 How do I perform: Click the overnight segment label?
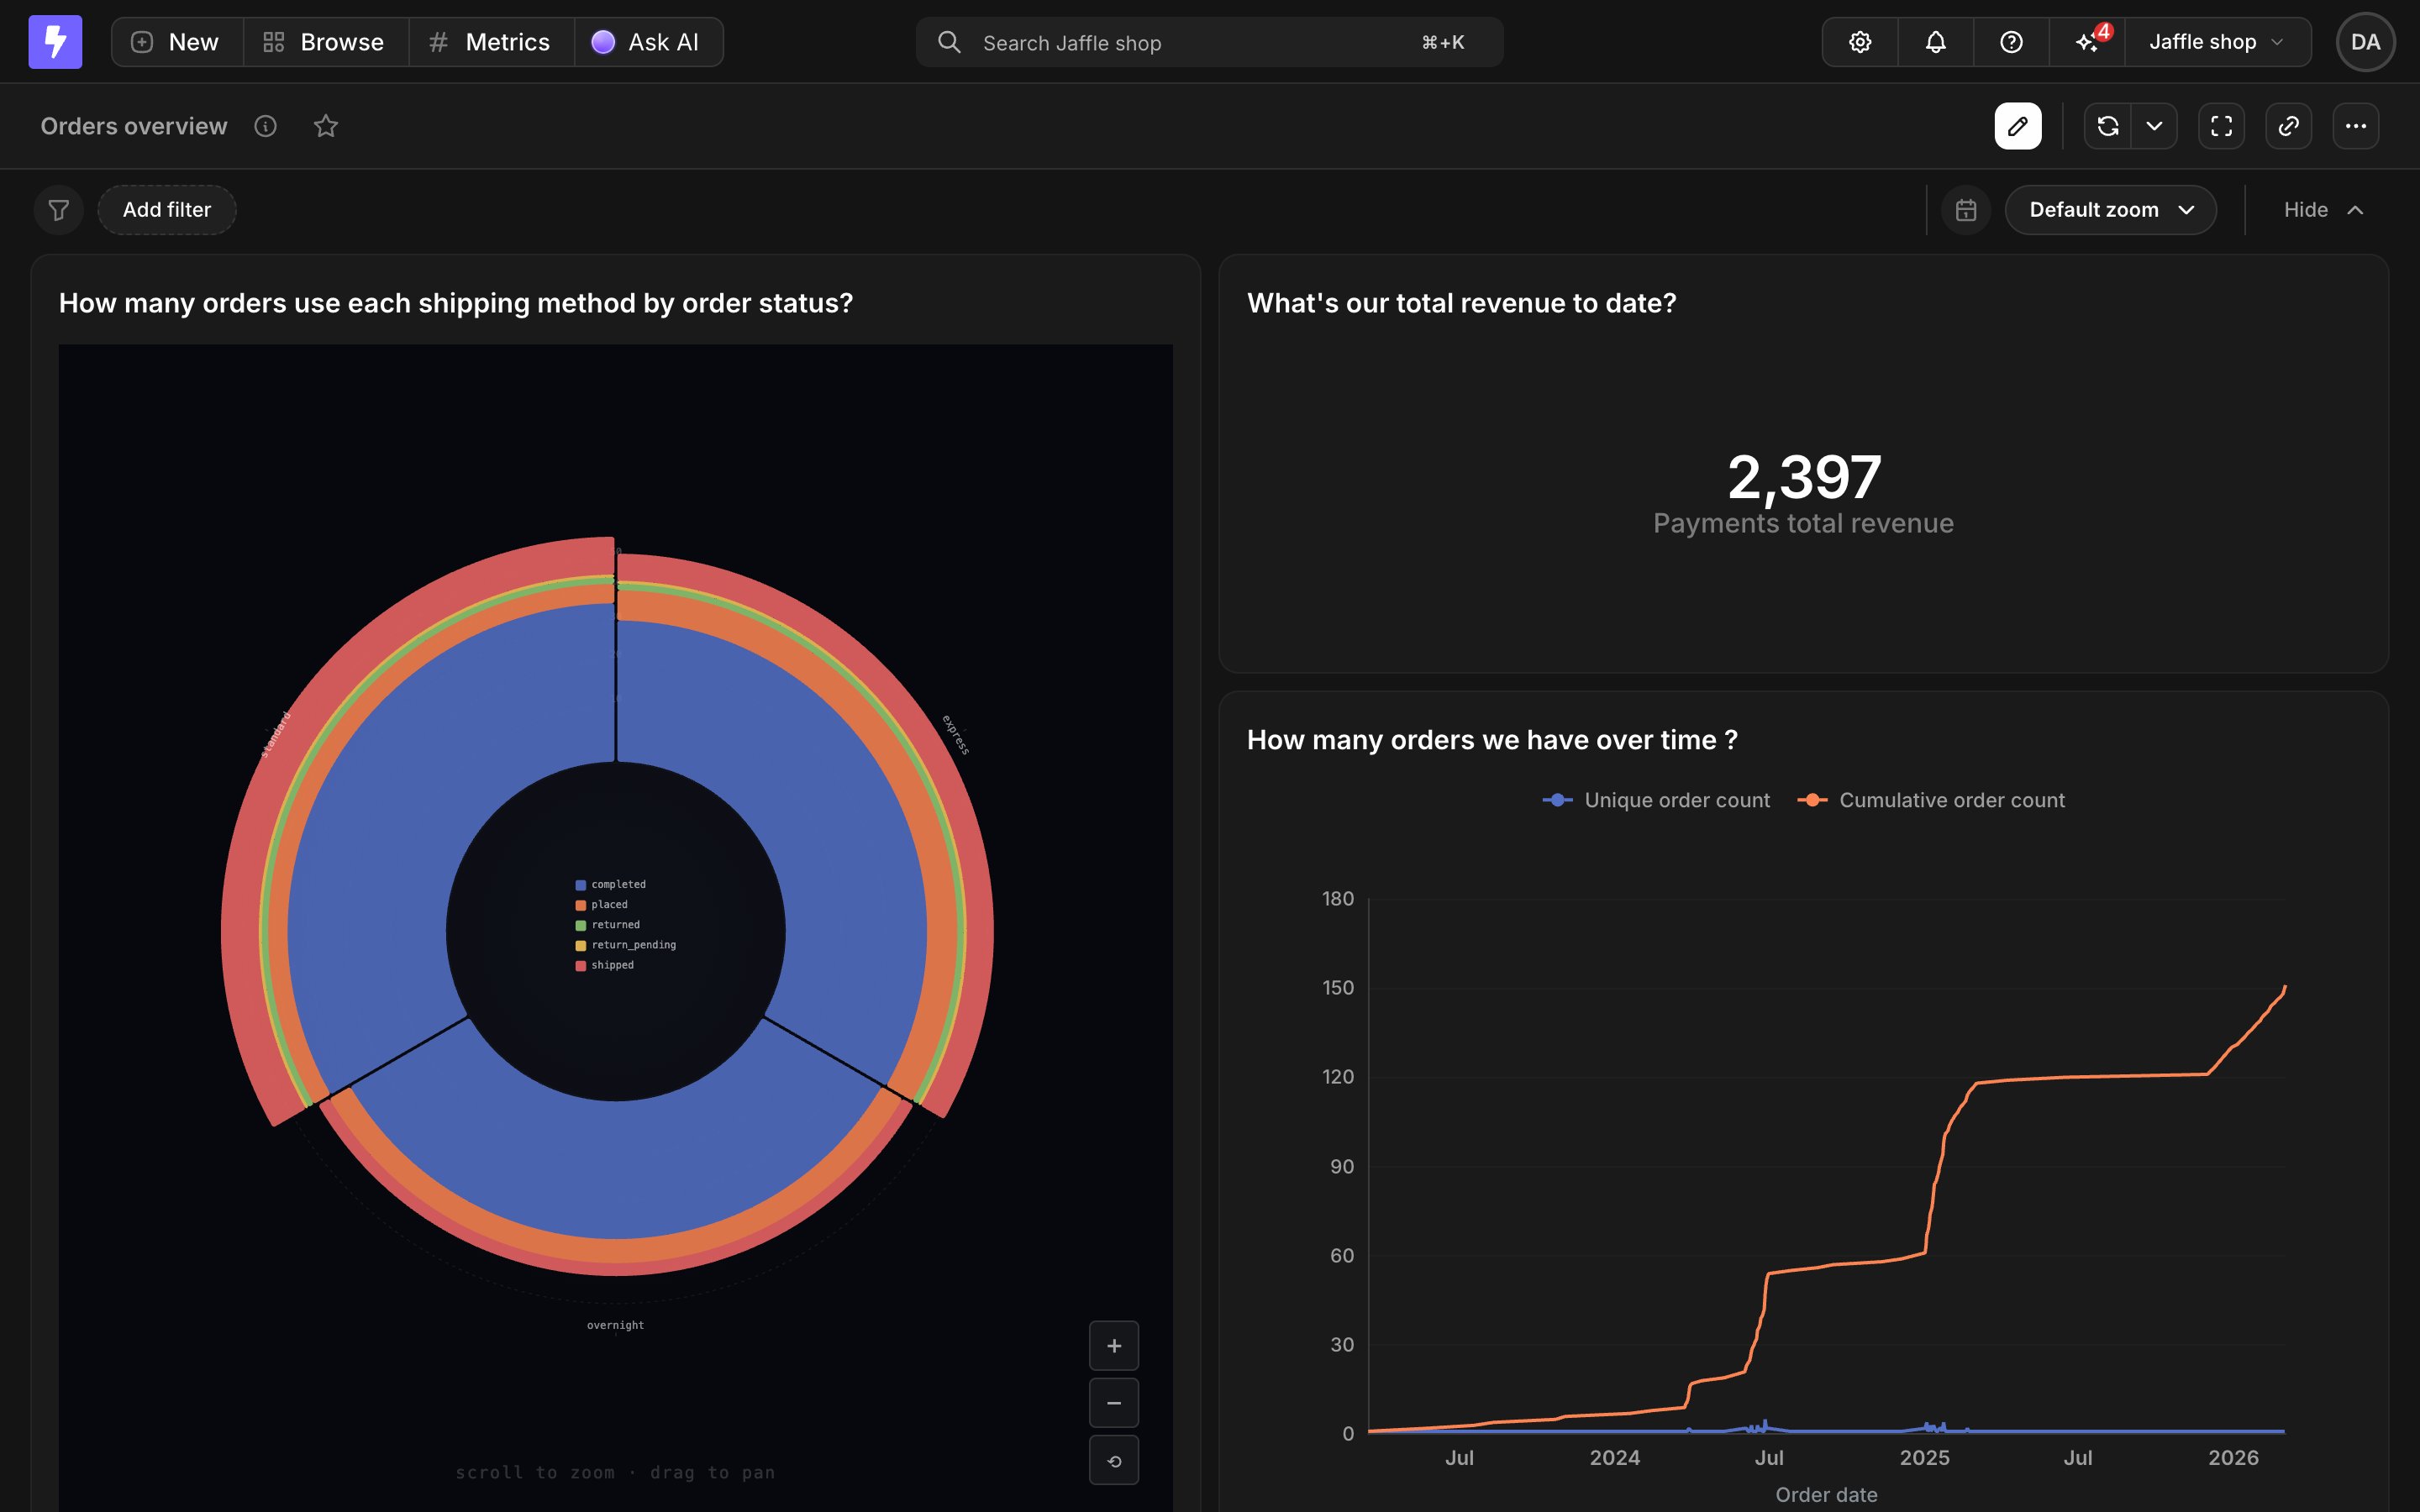point(615,1325)
